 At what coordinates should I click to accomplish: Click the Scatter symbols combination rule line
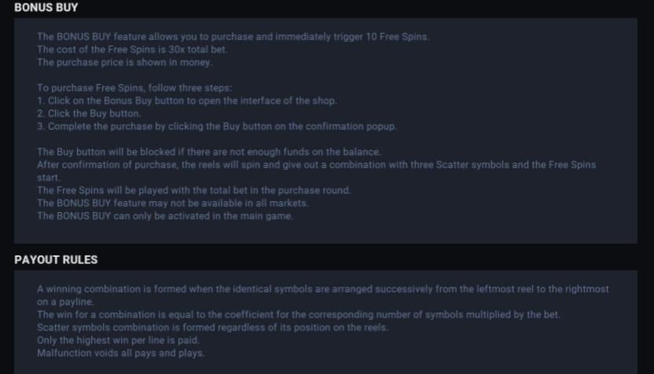pos(212,328)
